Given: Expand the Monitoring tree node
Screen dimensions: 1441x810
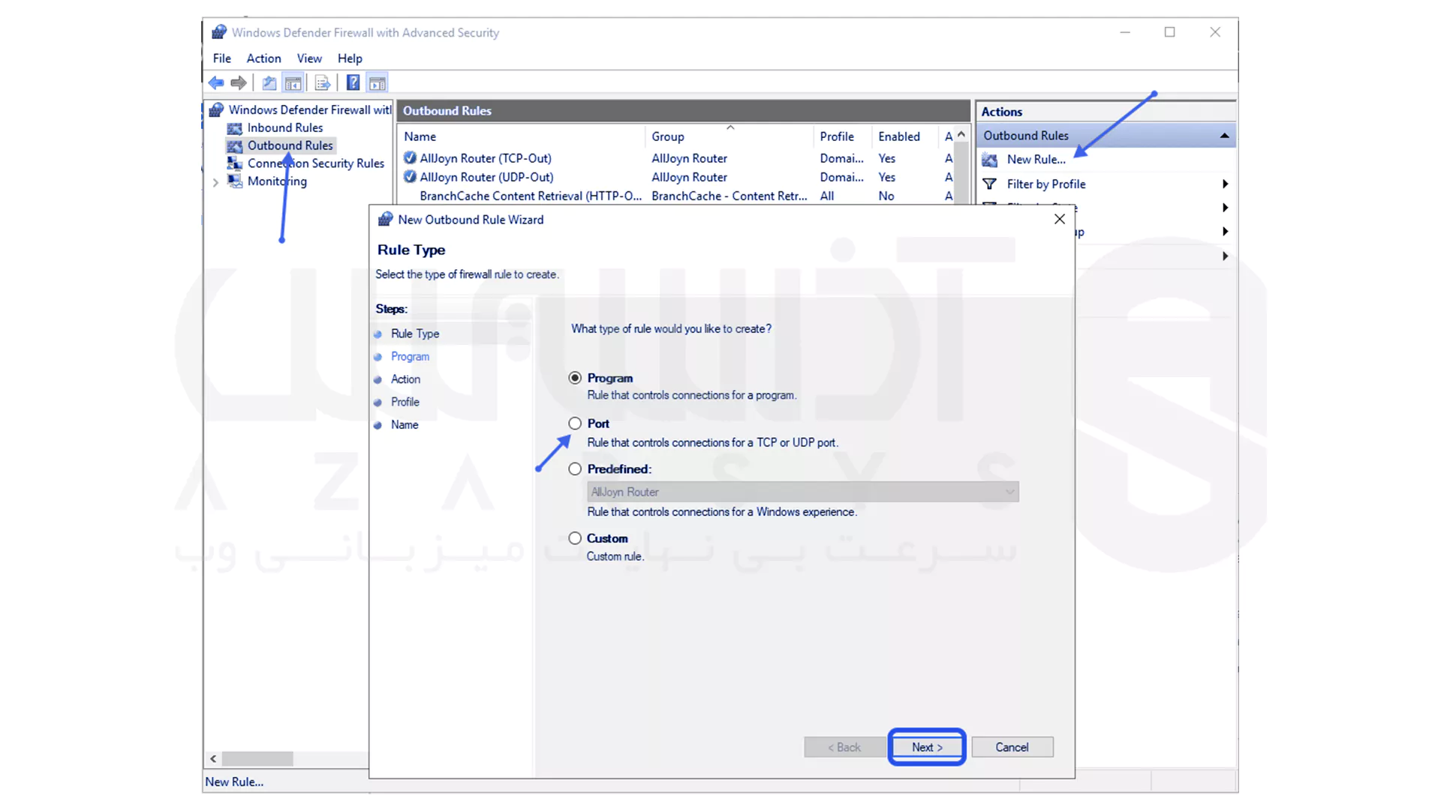Looking at the screenshot, I should point(216,182).
